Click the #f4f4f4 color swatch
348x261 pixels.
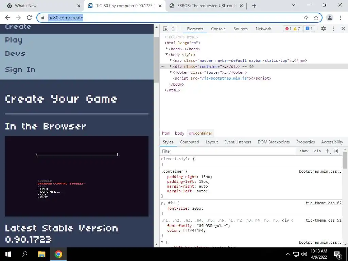185,231
